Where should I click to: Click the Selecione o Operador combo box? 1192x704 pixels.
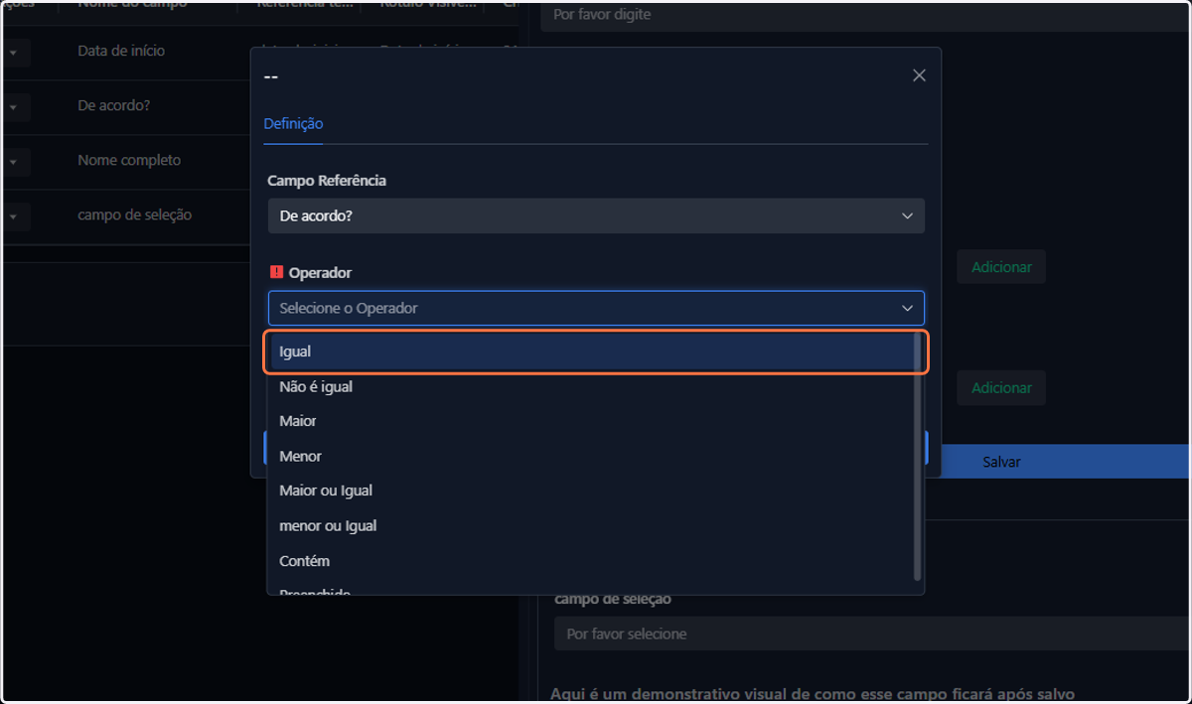tap(596, 308)
